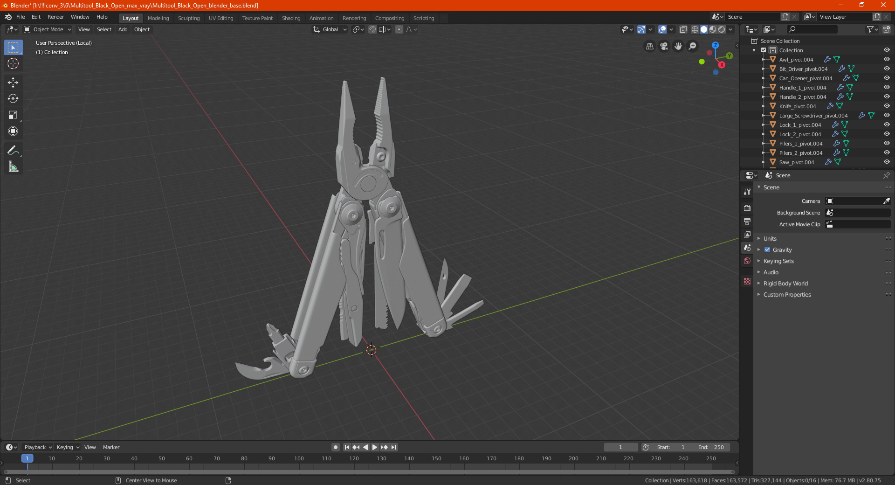The image size is (895, 485).
Task: Activate the Cursor tool
Action: pyautogui.click(x=13, y=63)
